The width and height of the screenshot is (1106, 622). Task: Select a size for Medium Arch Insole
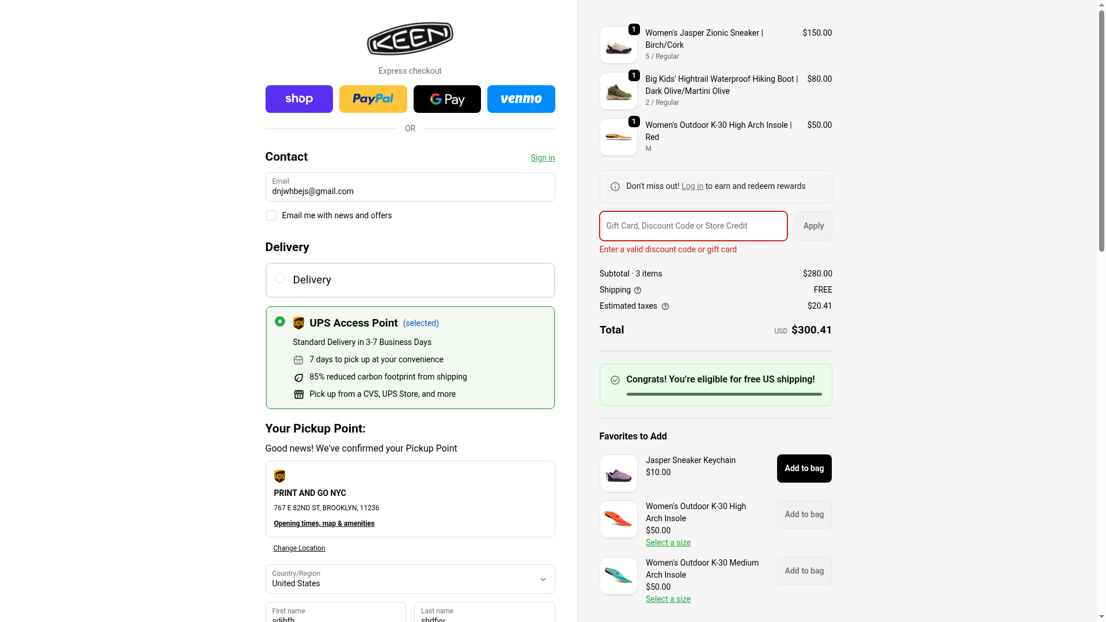pyautogui.click(x=668, y=599)
